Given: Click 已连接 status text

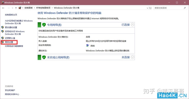Looking at the screenshot, I should click(125, 25).
